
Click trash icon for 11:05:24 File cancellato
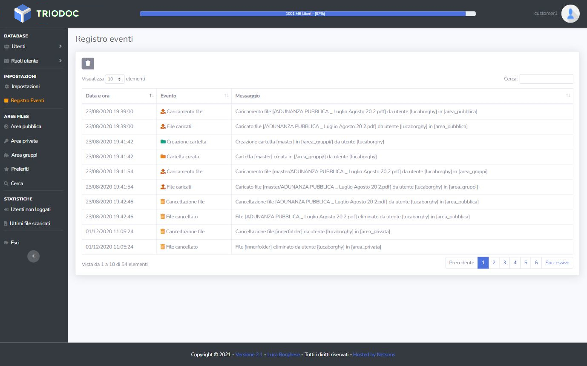point(162,246)
